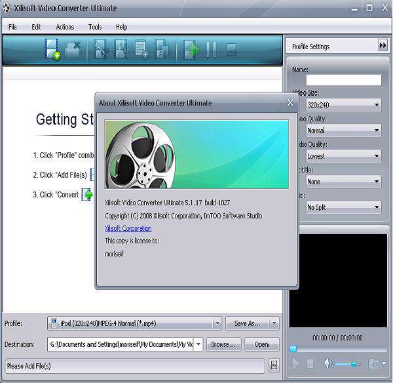Close the About dialog with X
The height and width of the screenshot is (383, 393).
tap(290, 102)
